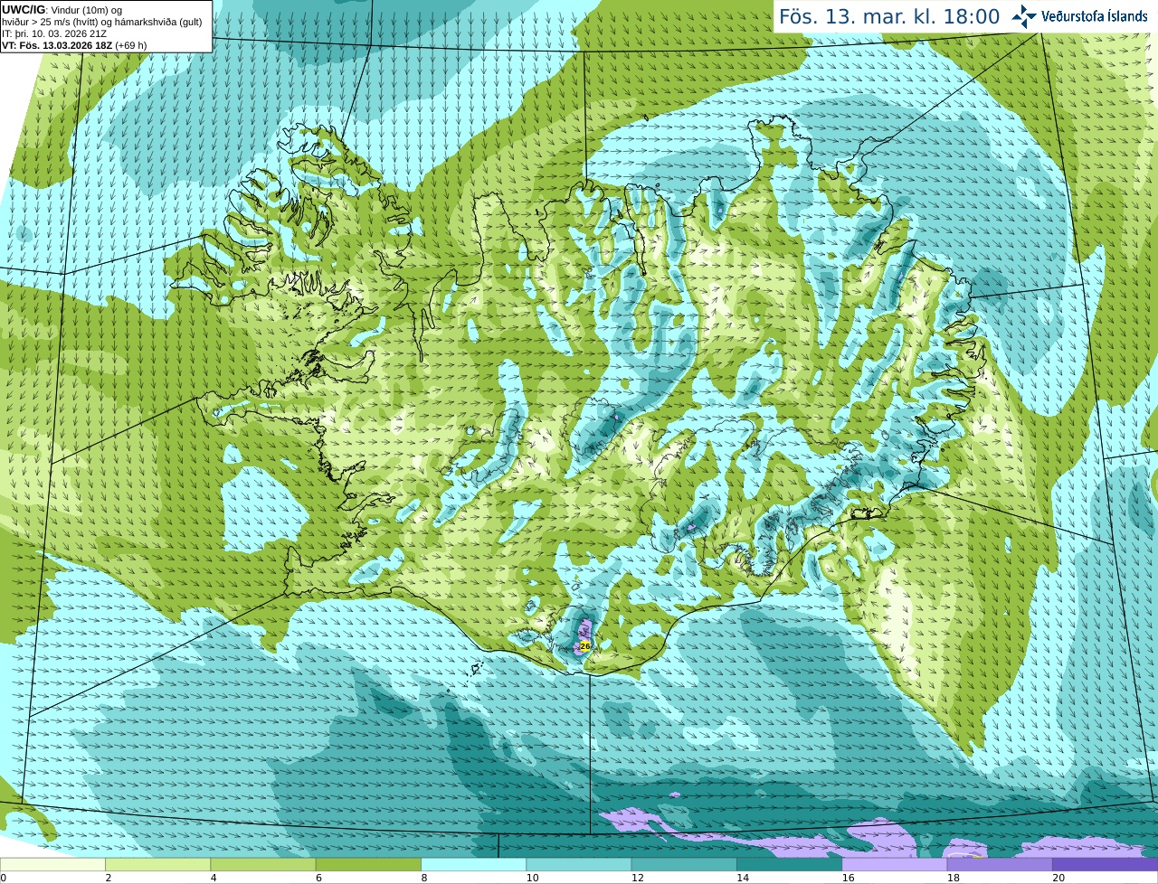Image resolution: width=1158 pixels, height=884 pixels.
Task: Click the 'UWC/IG: Vindur (10m) og' title line
Action: tap(62, 10)
